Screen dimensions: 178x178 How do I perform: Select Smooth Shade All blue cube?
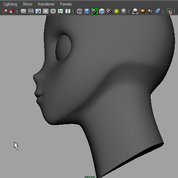(87, 11)
